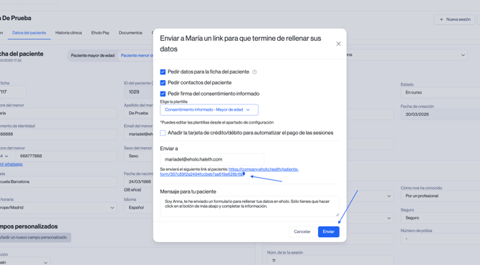This screenshot has width=480, height=265.
Task: Expand the dropdown at bottom left
Action: point(45,262)
